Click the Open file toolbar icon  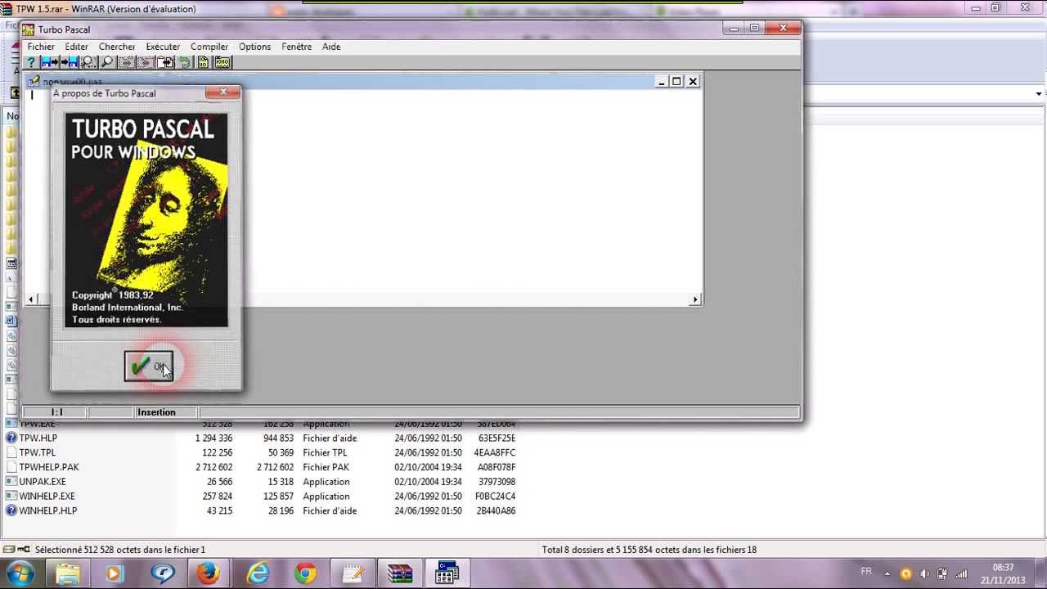point(51,62)
